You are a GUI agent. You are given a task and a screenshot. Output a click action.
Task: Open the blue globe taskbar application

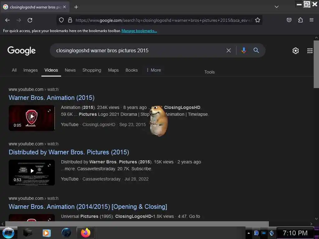point(66,233)
